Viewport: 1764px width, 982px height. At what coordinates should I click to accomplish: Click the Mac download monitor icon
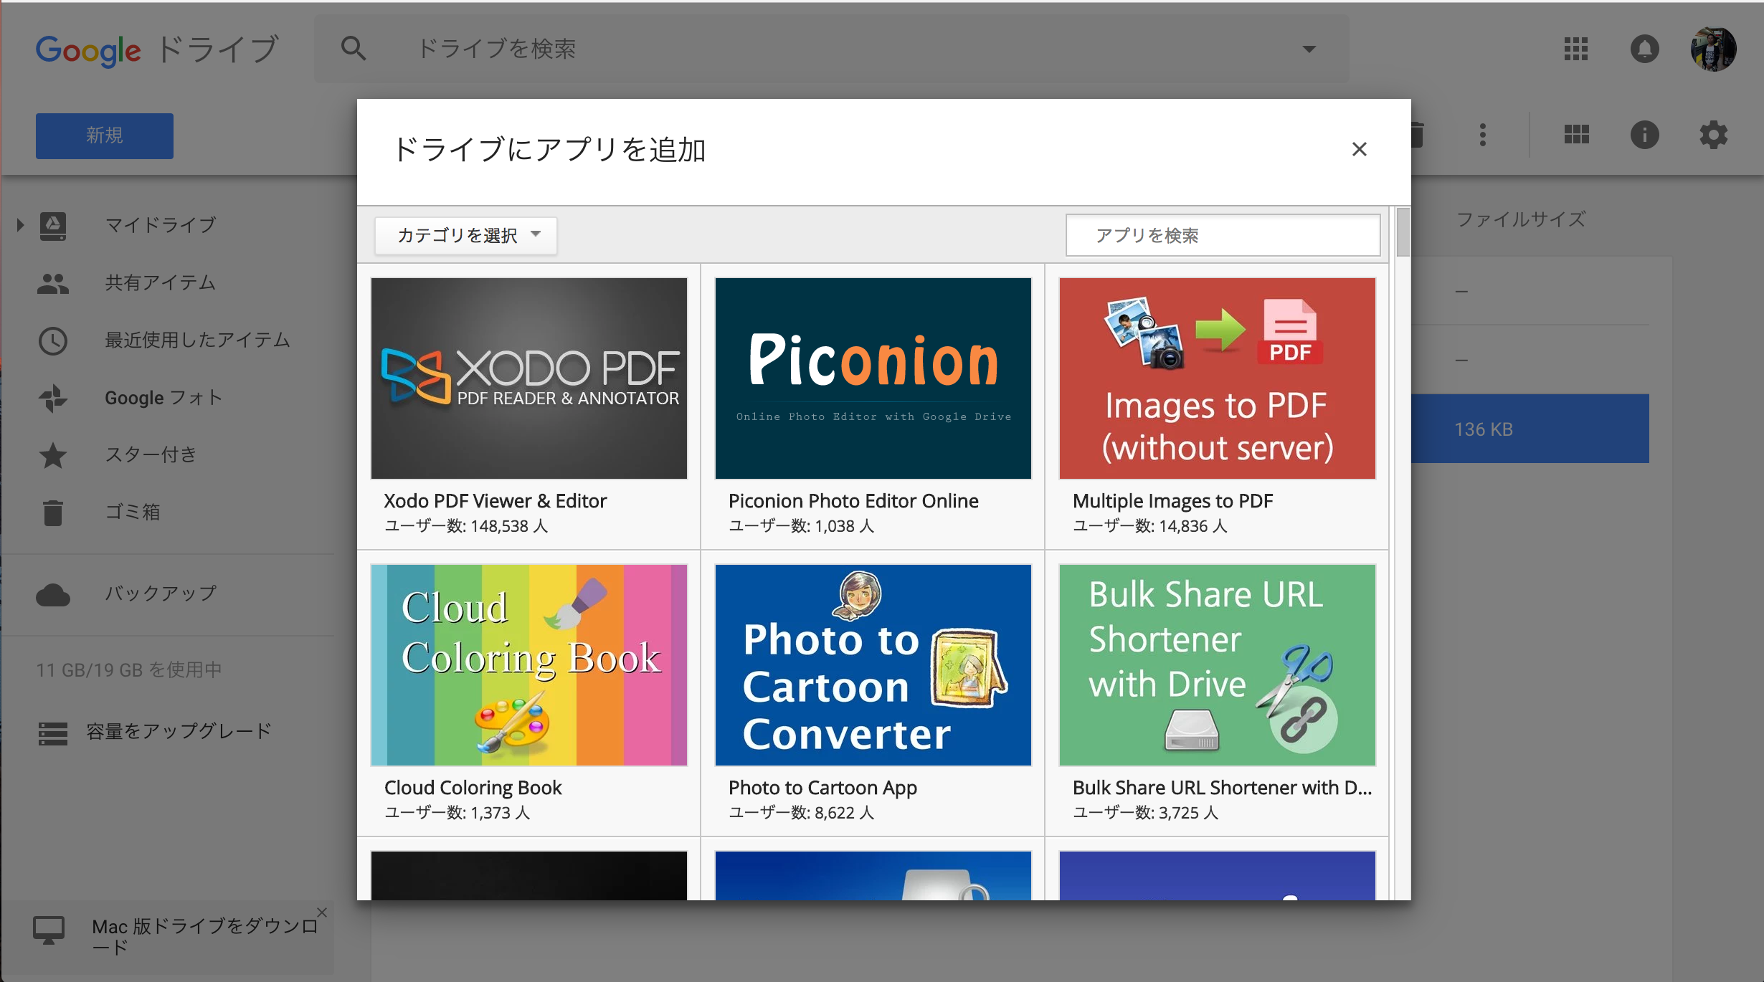click(x=49, y=931)
